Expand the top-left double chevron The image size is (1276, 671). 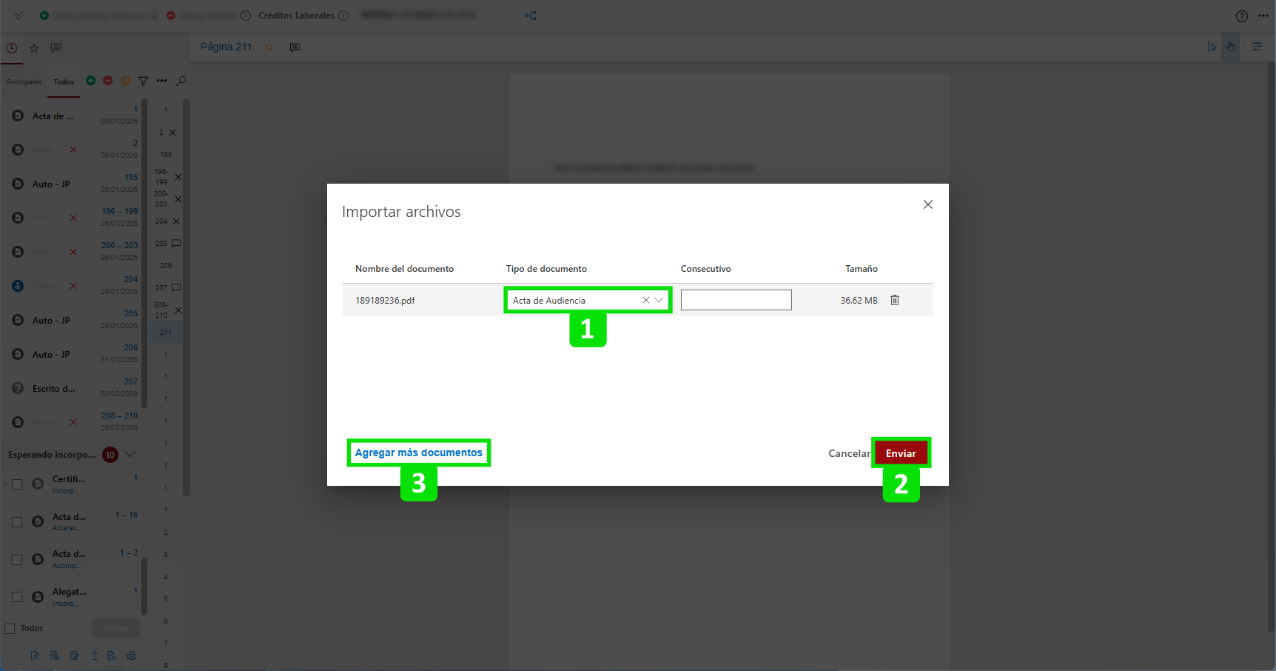(x=19, y=16)
